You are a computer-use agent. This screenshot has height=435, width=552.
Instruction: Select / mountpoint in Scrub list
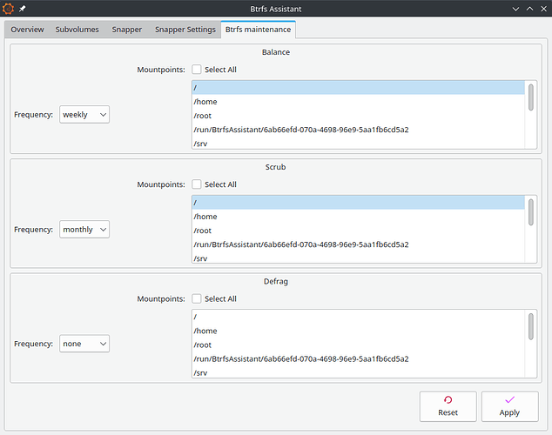point(359,203)
